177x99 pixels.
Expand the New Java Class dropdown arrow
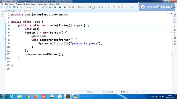(x=76, y=7)
